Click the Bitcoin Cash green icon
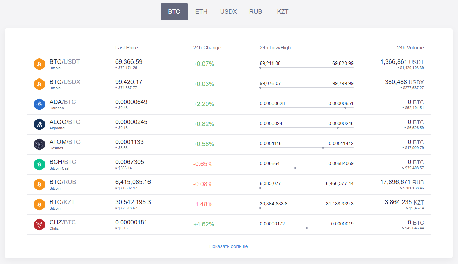This screenshot has width=458, height=264. tap(39, 164)
